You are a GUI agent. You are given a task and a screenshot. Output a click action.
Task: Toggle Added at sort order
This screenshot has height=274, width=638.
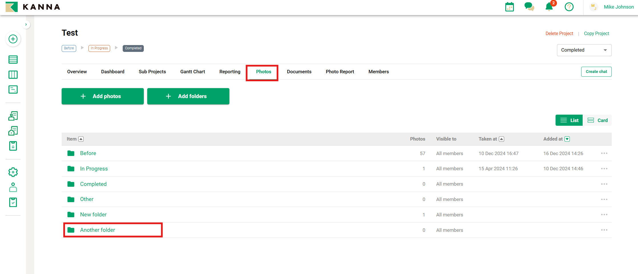tap(567, 139)
